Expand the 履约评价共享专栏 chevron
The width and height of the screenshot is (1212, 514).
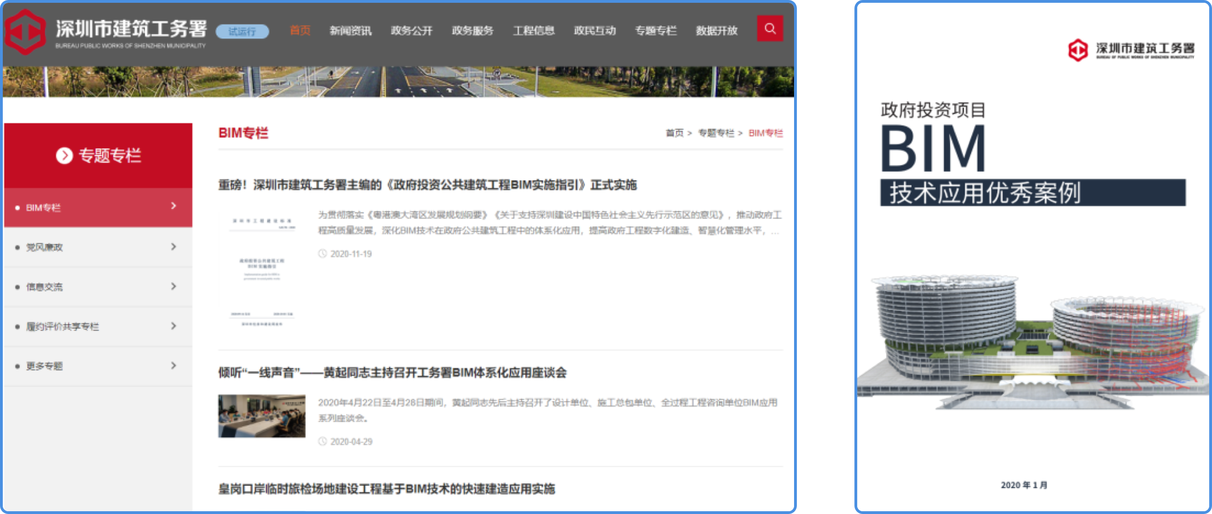tap(174, 326)
